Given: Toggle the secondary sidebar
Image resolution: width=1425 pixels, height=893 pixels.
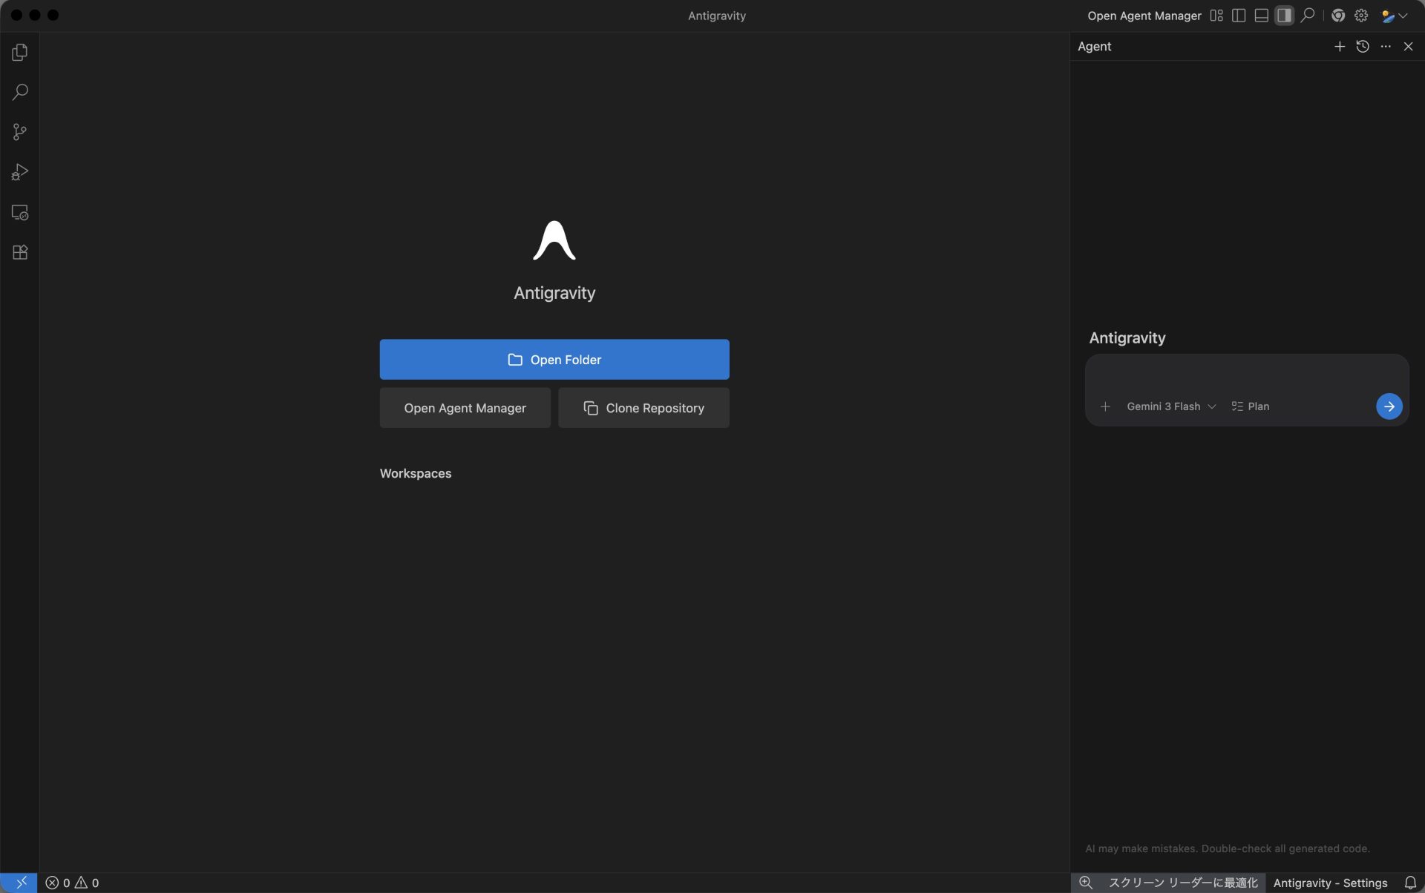Looking at the screenshot, I should point(1284,15).
